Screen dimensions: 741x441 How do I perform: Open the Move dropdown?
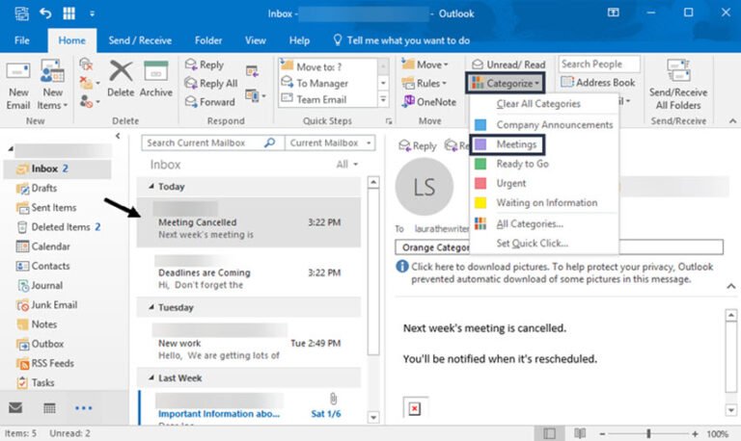(425, 65)
